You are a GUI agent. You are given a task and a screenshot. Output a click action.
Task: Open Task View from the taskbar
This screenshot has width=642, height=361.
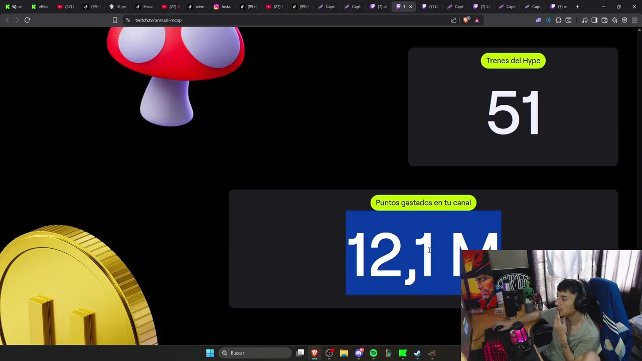[300, 353]
